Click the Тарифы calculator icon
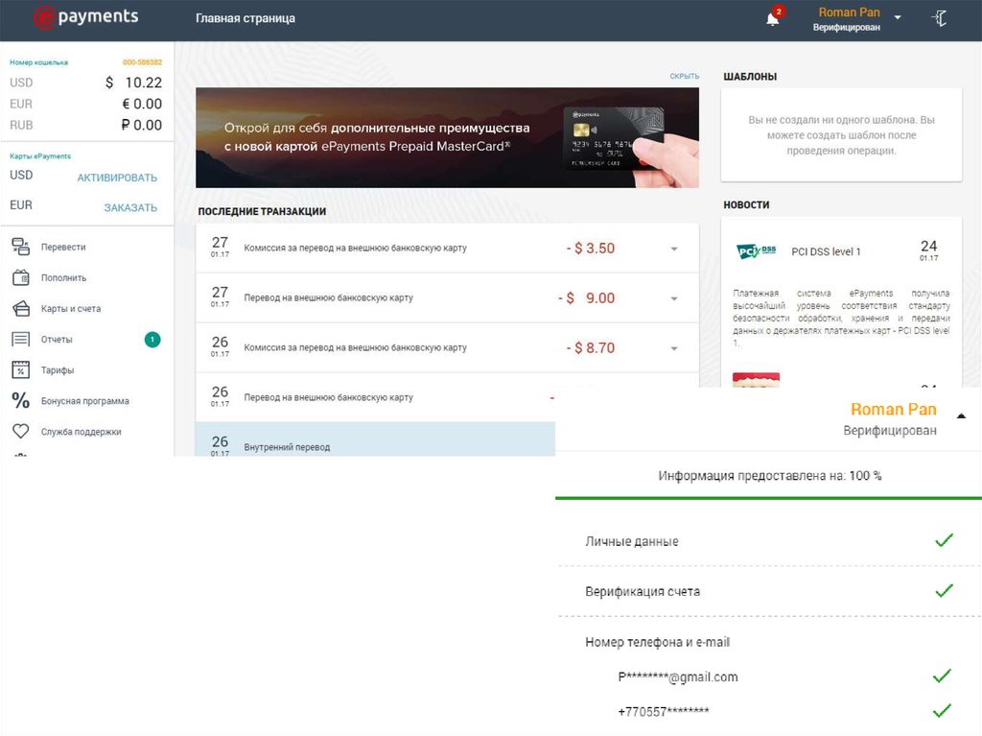The width and height of the screenshot is (982, 736). tap(20, 370)
